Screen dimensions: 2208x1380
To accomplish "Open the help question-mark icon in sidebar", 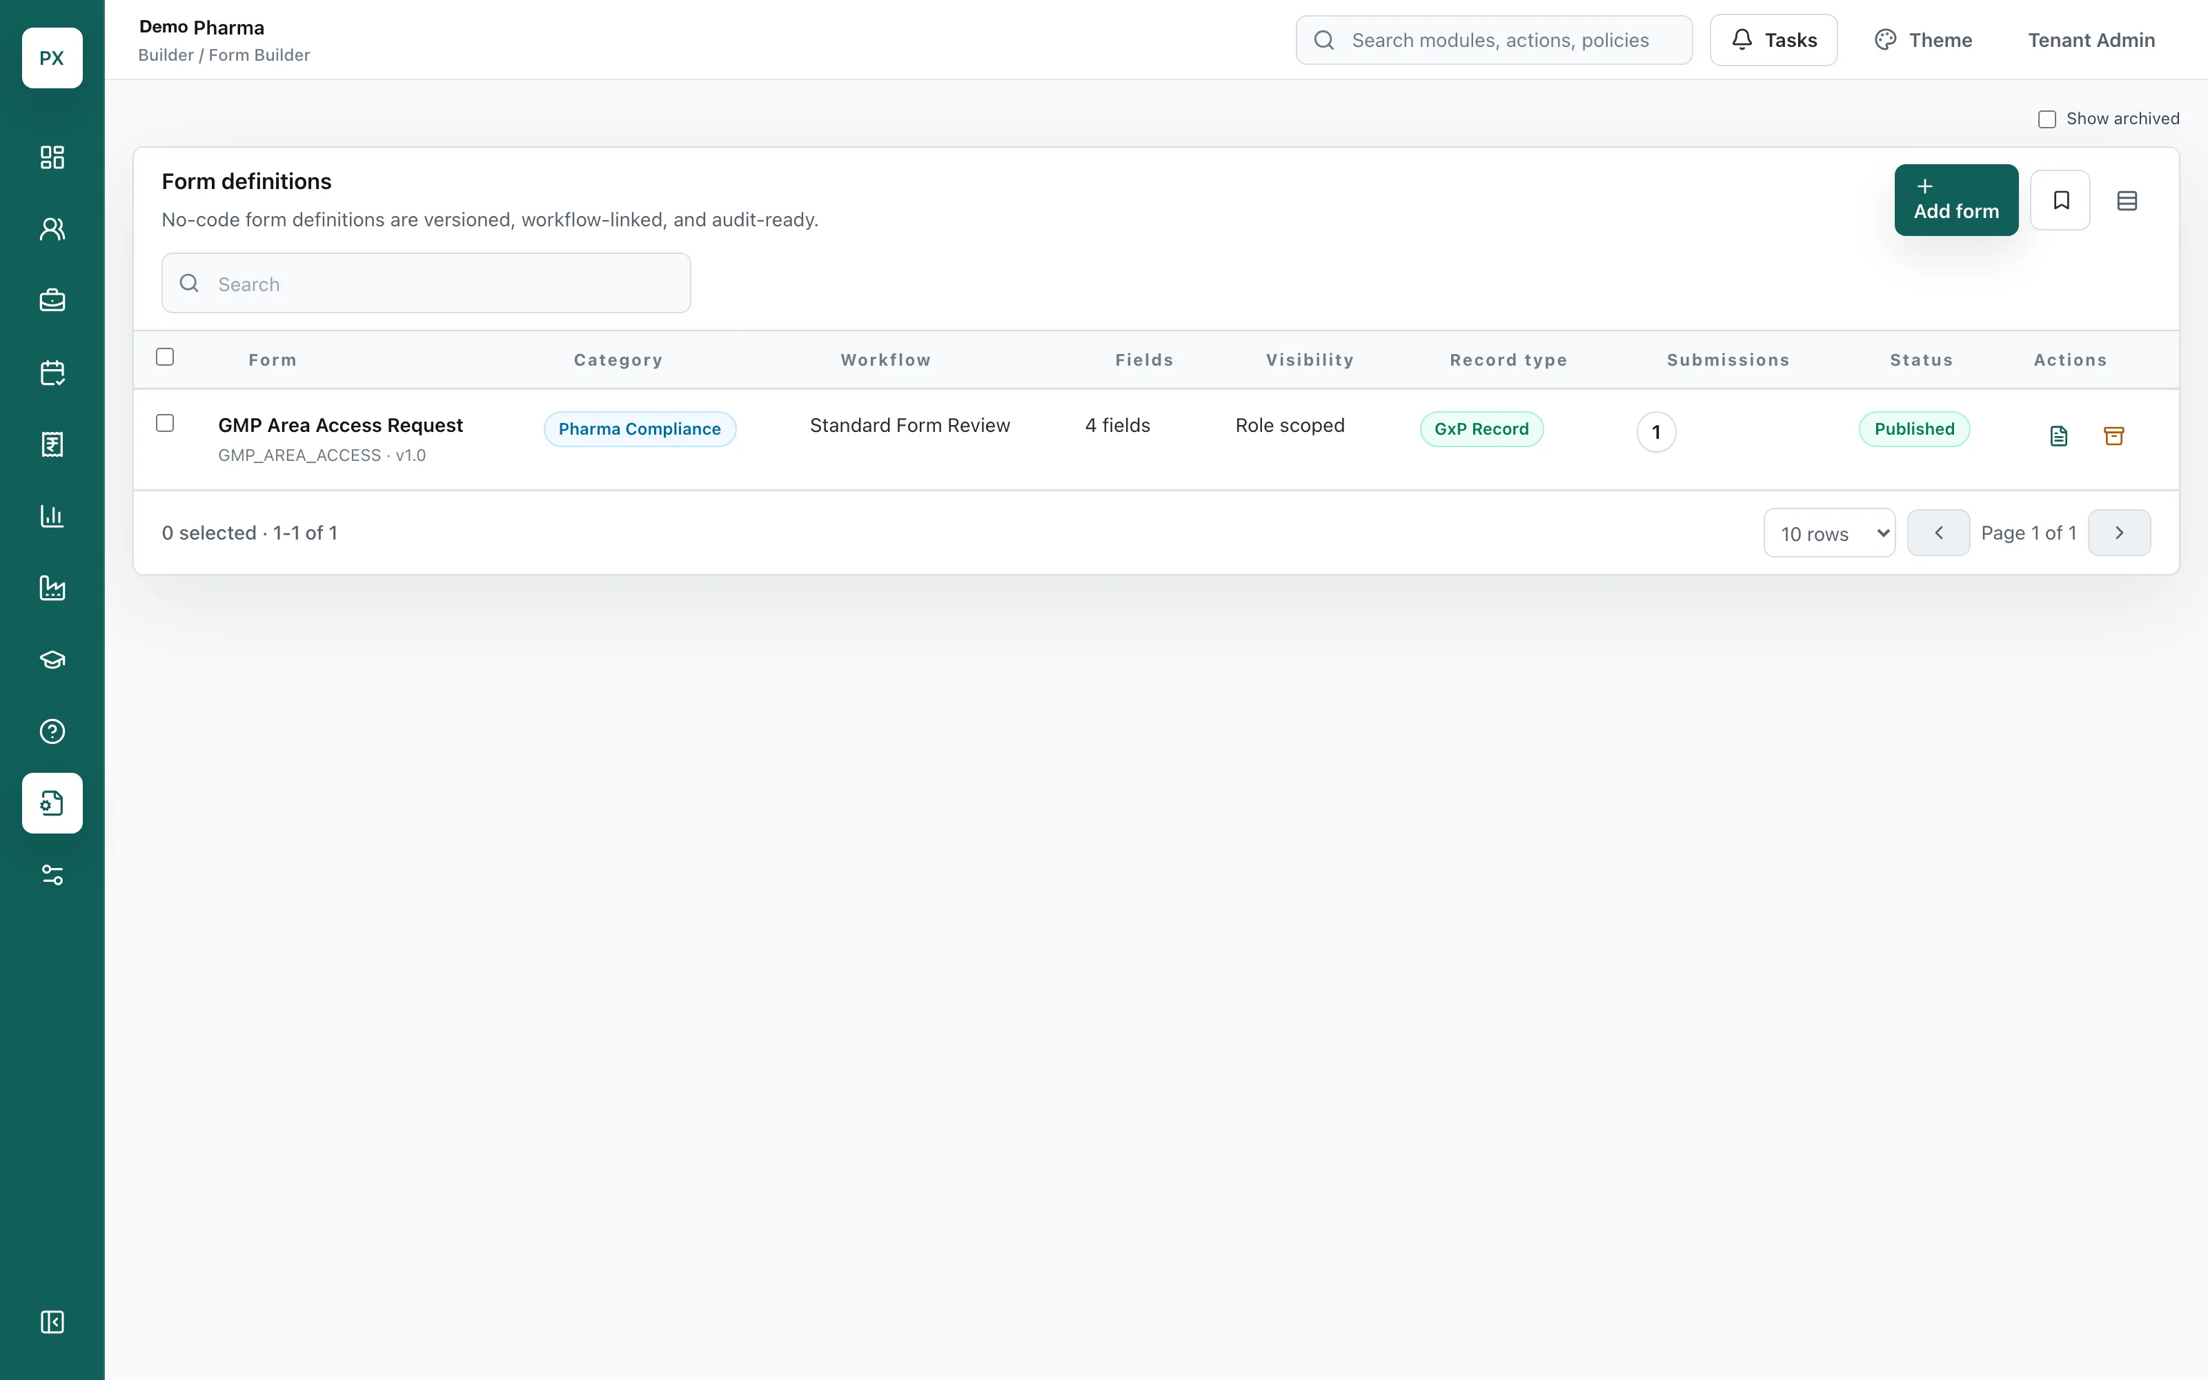I will click(x=52, y=731).
